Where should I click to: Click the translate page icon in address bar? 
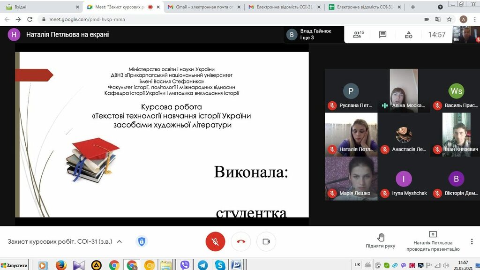point(438,19)
